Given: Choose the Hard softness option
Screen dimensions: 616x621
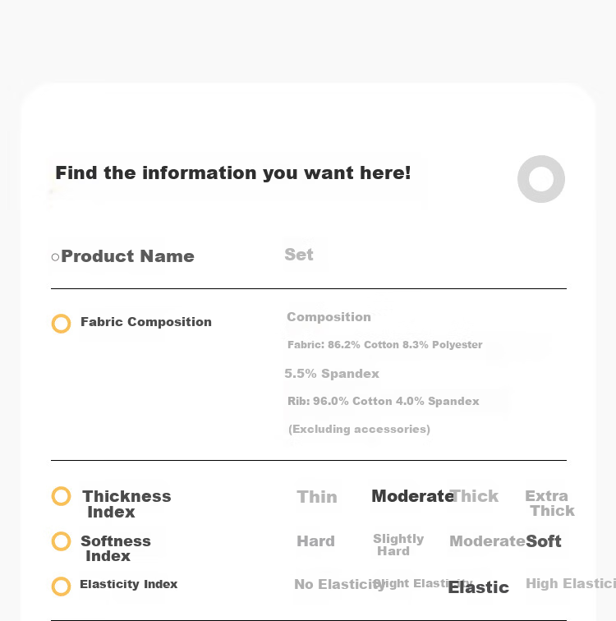Looking at the screenshot, I should (316, 541).
